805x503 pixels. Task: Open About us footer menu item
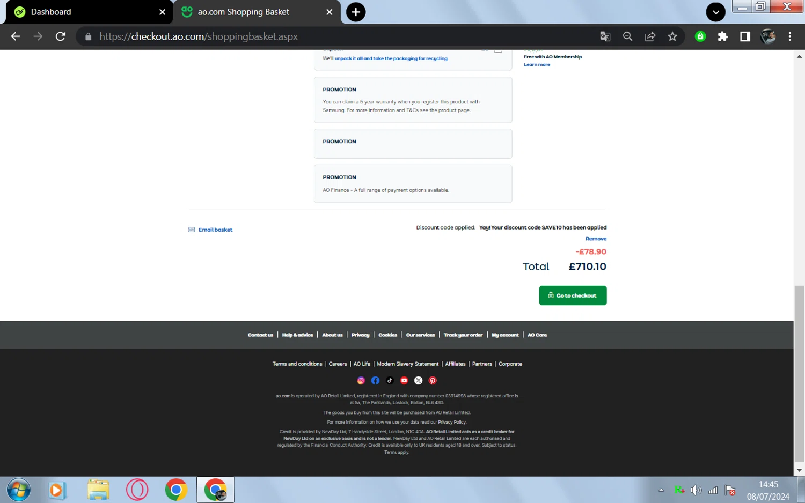(332, 335)
